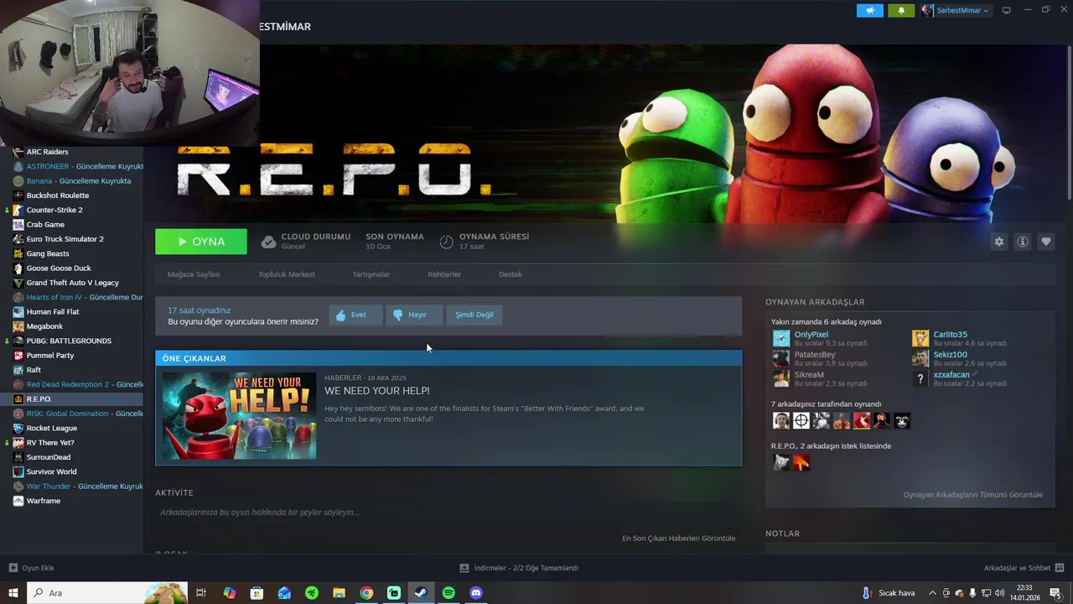This screenshot has height=604, width=1073.
Task: Open the green notifications bell
Action: [901, 10]
